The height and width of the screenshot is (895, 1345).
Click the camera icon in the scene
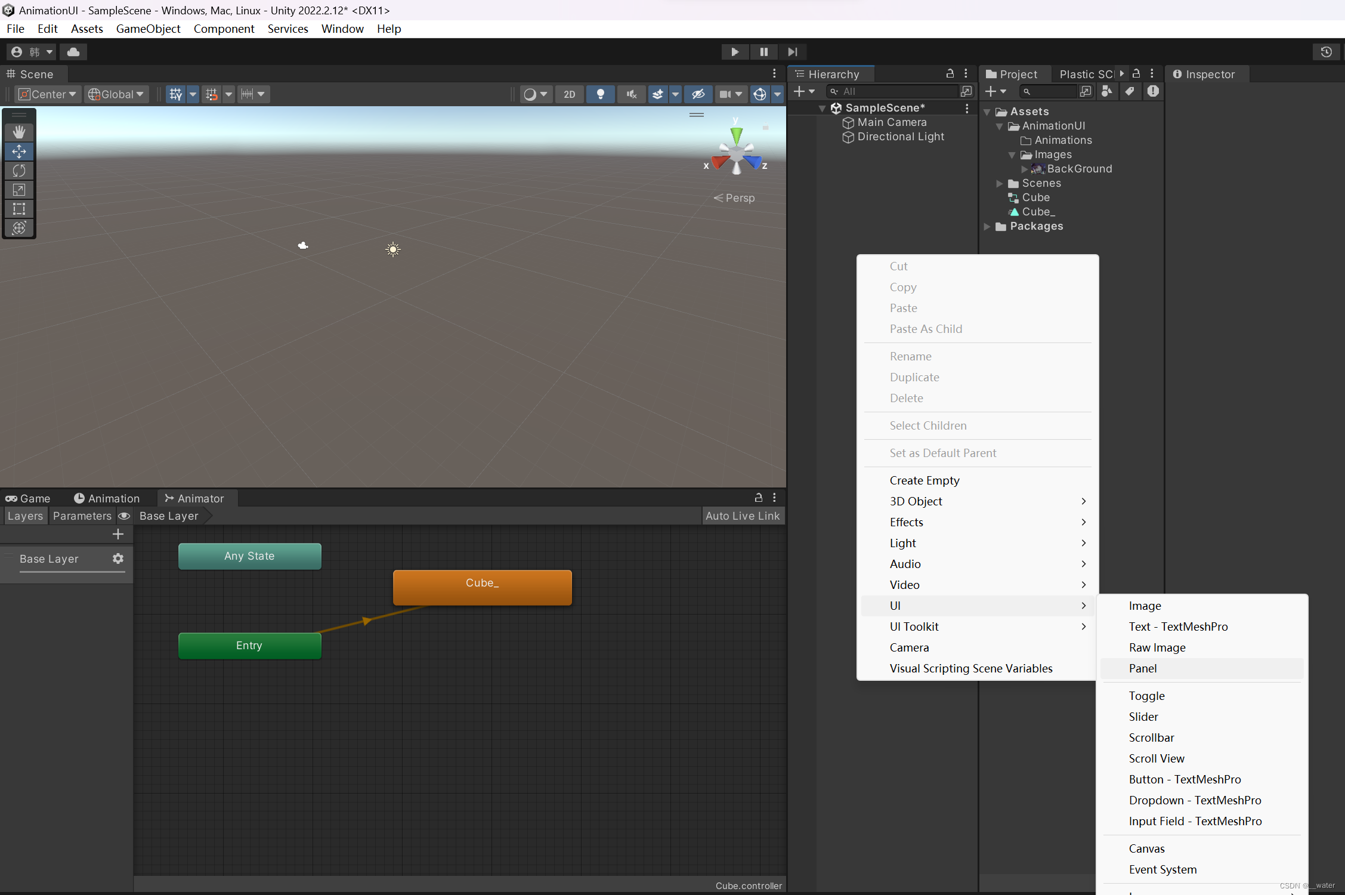pos(303,245)
